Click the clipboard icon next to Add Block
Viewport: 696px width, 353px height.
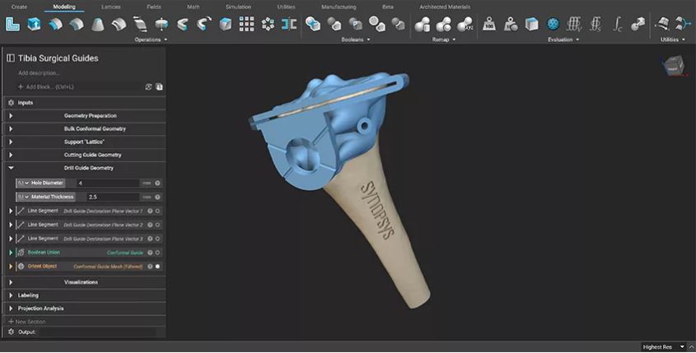tap(159, 87)
